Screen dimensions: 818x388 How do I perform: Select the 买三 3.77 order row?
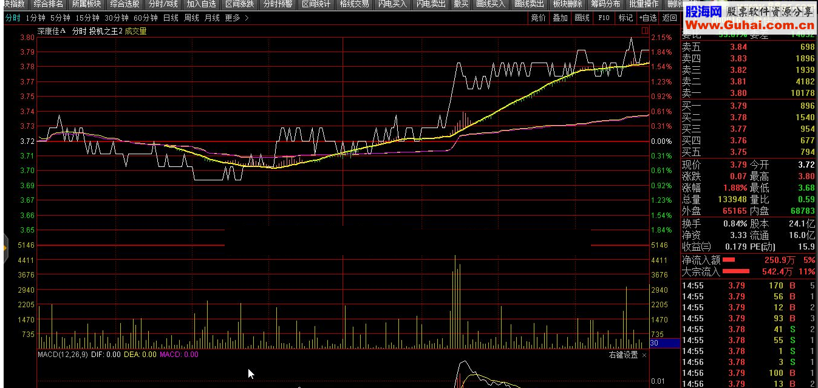point(749,129)
